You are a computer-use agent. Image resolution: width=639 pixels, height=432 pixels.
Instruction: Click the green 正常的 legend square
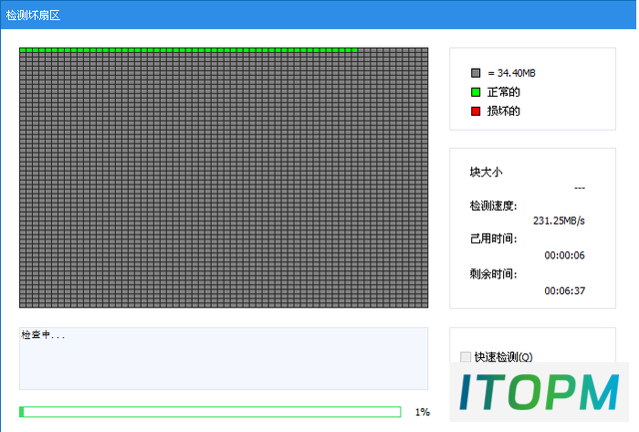pyautogui.click(x=475, y=92)
